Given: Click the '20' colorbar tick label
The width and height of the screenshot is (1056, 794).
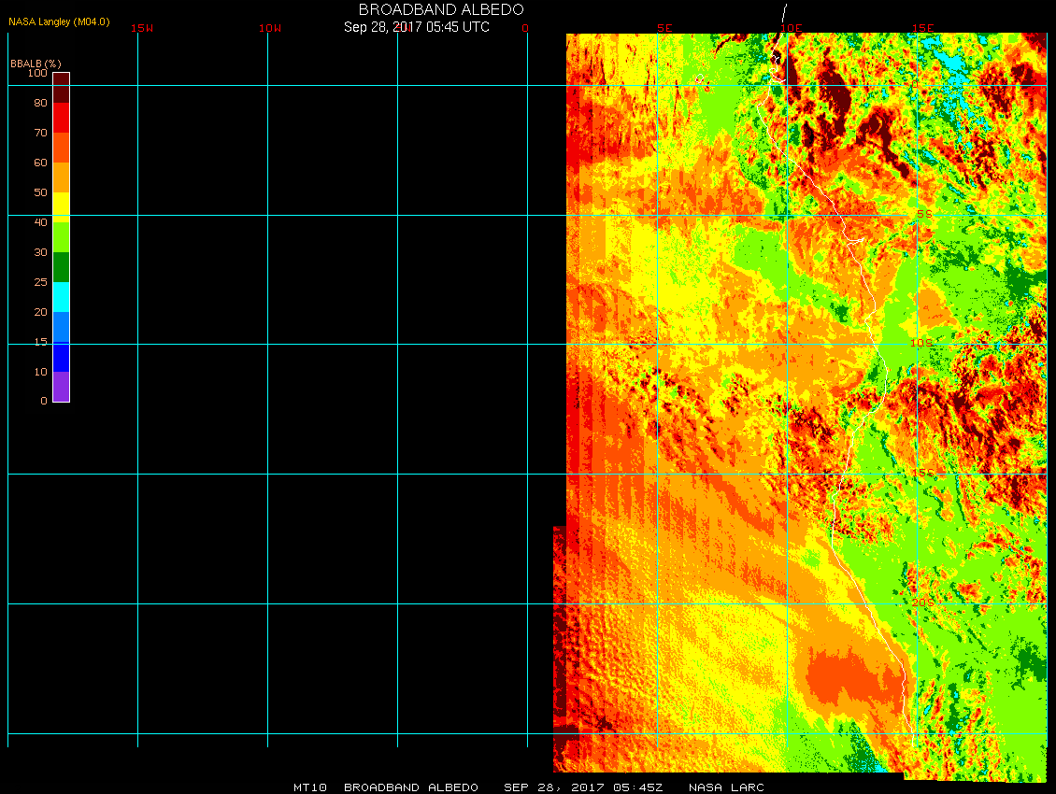Looking at the screenshot, I should tap(40, 312).
